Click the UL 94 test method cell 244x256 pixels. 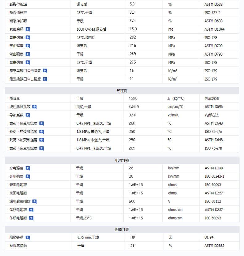[209, 237]
